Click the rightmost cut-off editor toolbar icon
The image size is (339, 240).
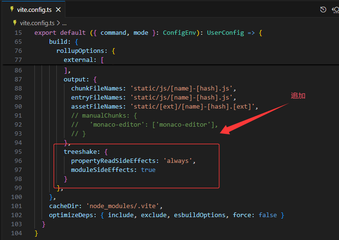[335, 10]
